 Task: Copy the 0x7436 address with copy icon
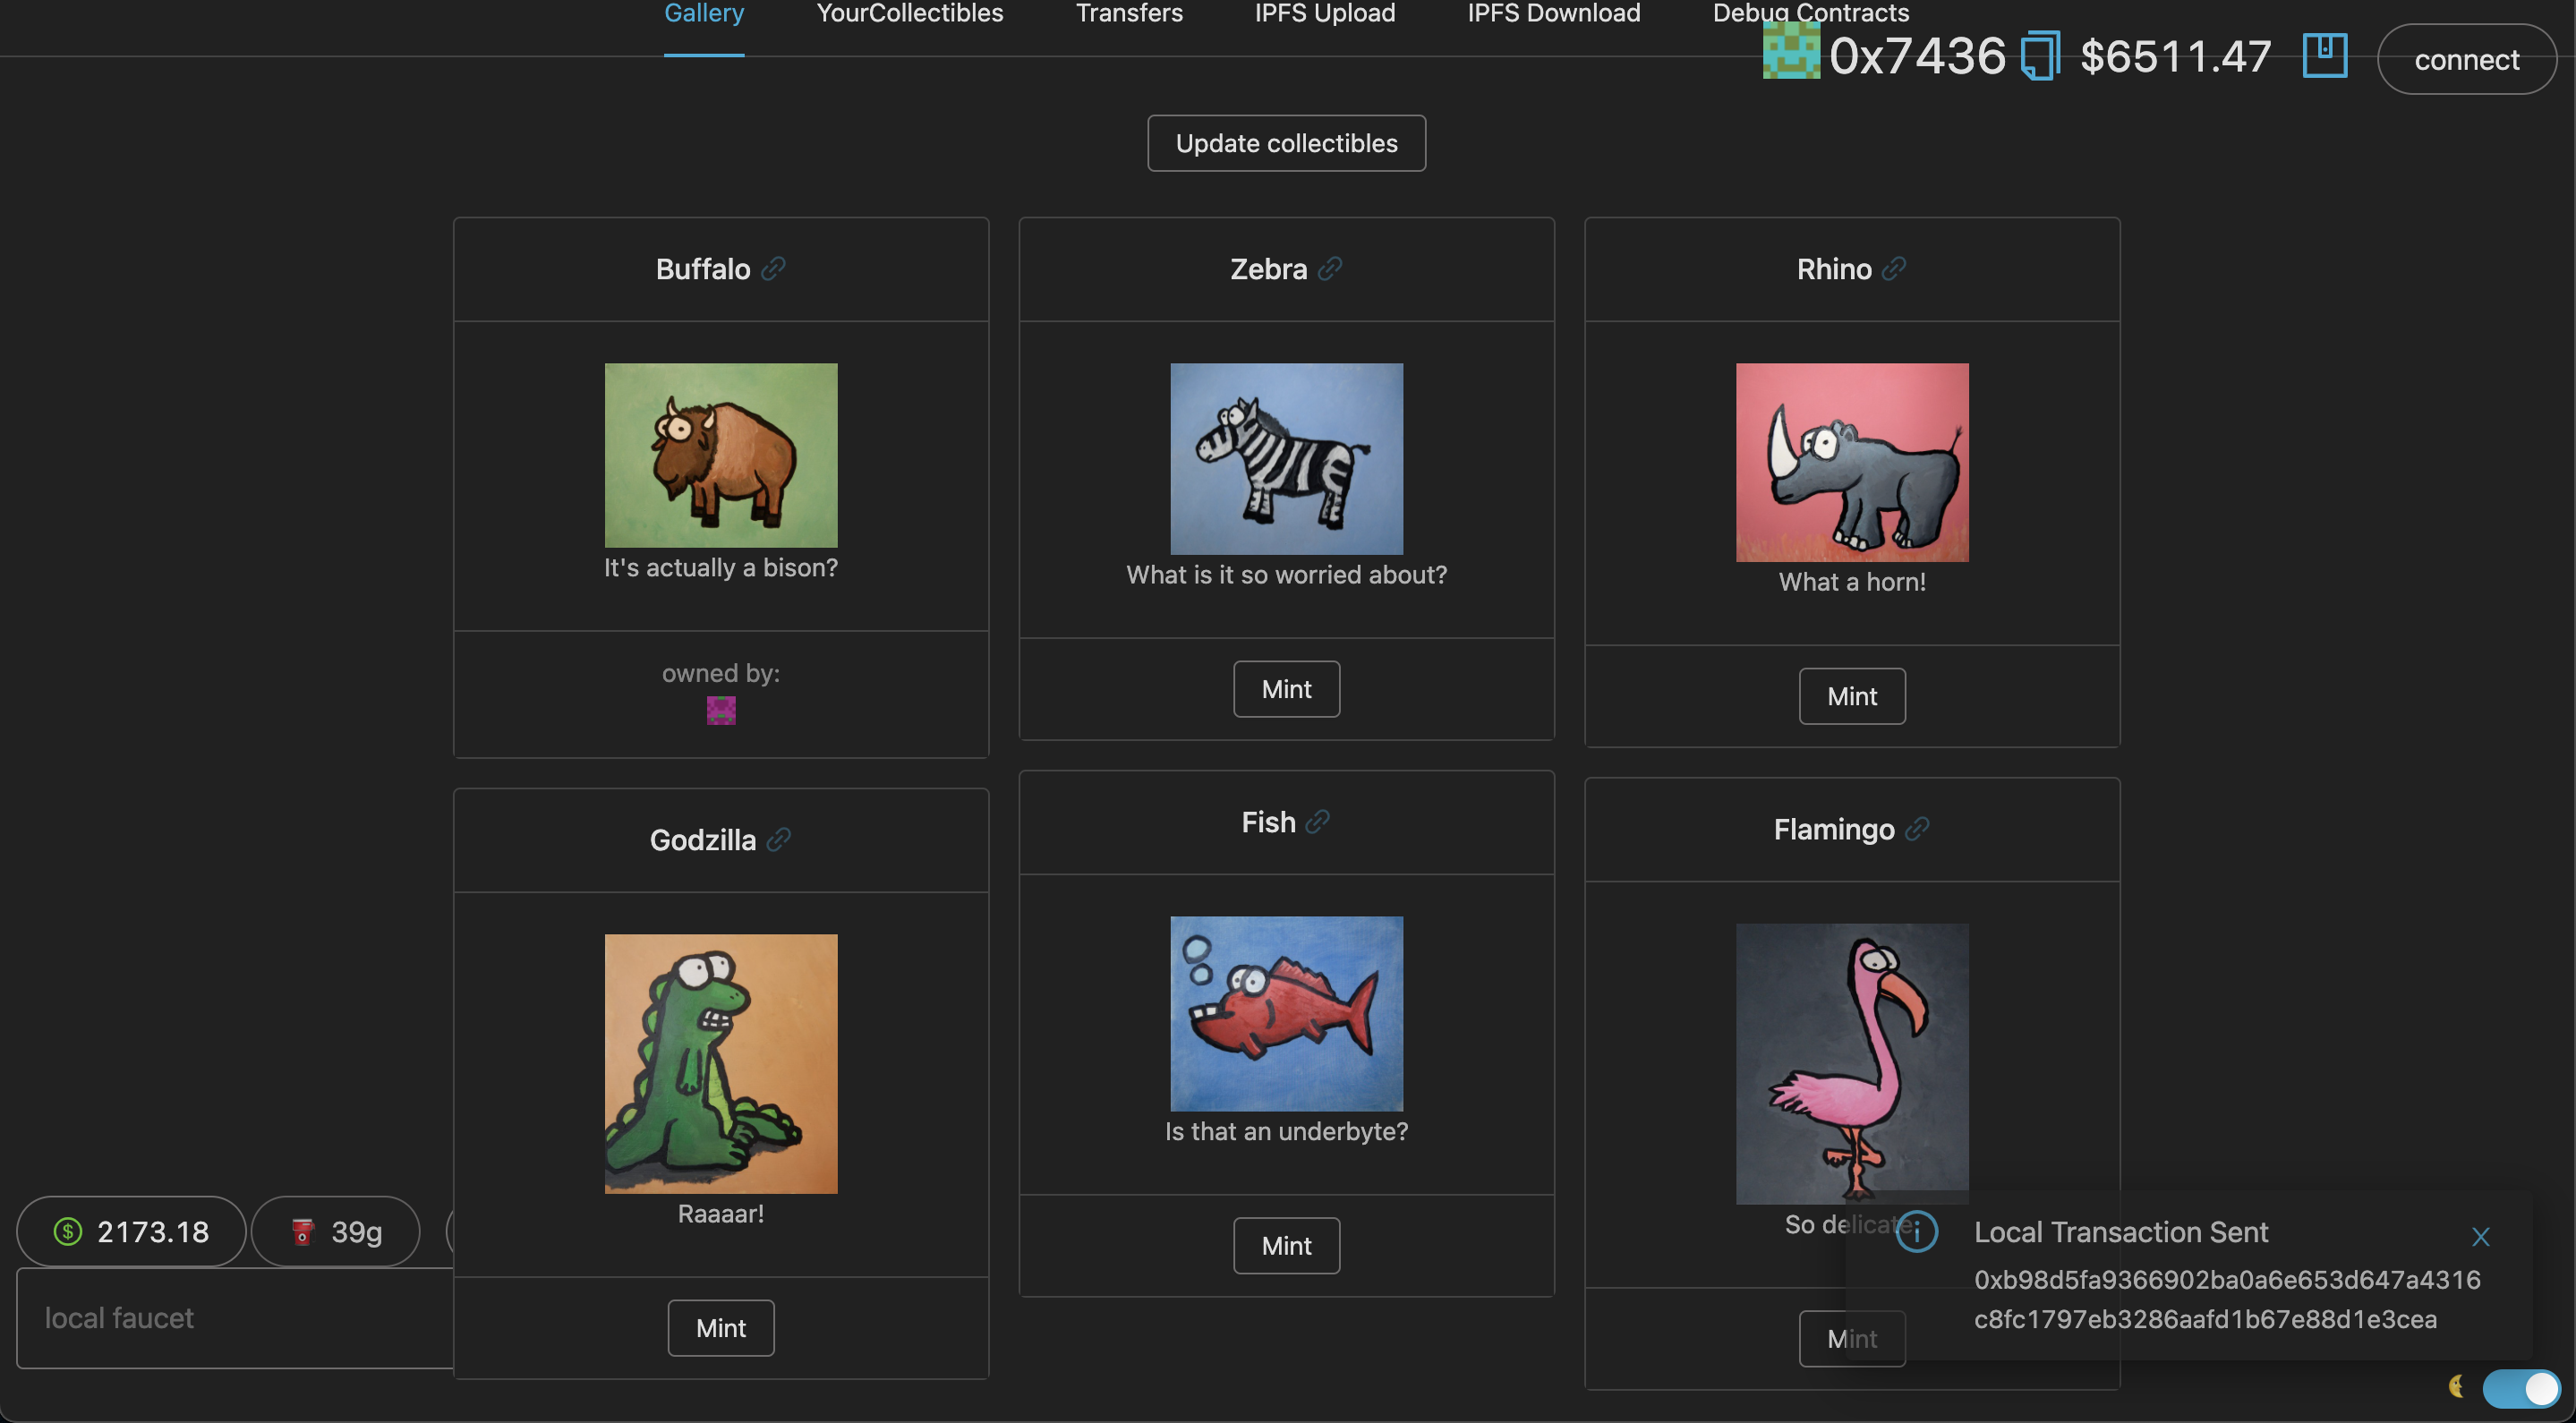[x=2040, y=56]
